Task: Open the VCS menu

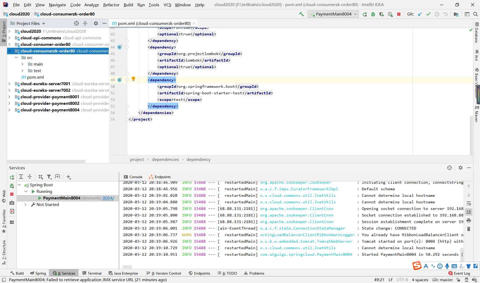Action: pos(167,5)
